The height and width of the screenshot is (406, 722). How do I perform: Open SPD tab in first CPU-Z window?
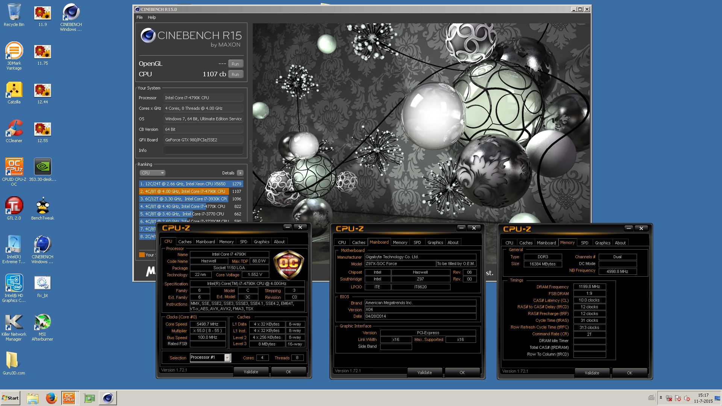pos(244,242)
